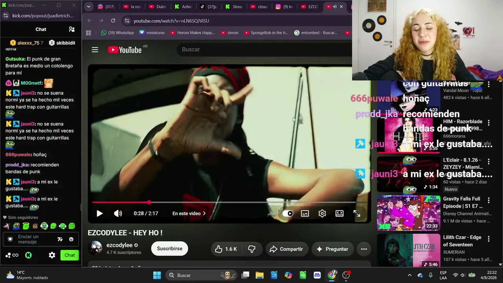Open options for HIM - Razorblade video
This screenshot has height=283, width=503.
488,123
